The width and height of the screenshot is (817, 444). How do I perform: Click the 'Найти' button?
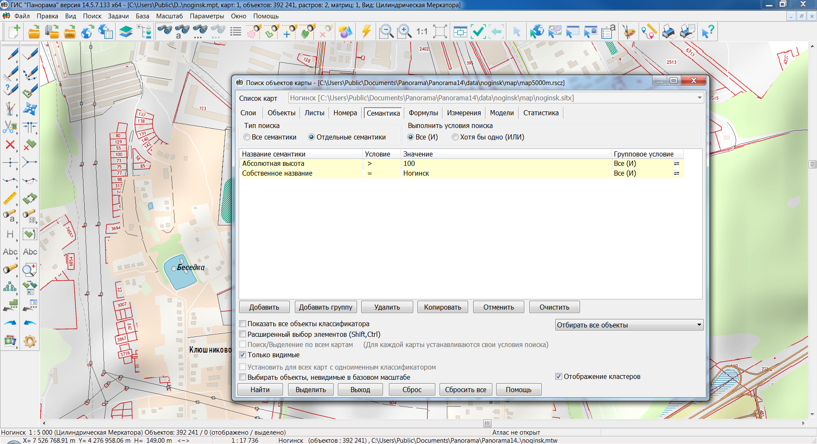[x=260, y=390]
